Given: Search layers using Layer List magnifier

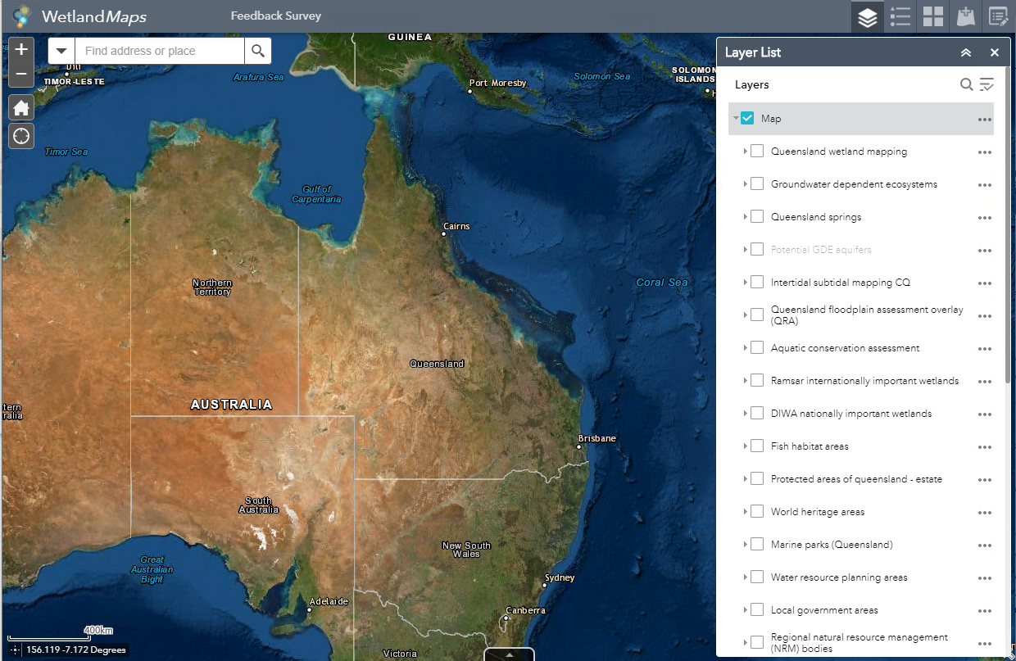Looking at the screenshot, I should click(x=967, y=84).
